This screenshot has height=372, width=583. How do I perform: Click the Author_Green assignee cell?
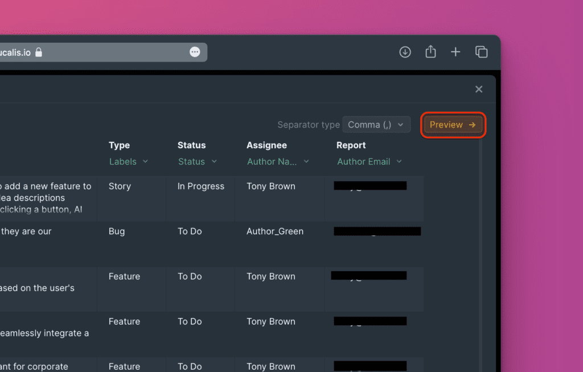pos(275,231)
